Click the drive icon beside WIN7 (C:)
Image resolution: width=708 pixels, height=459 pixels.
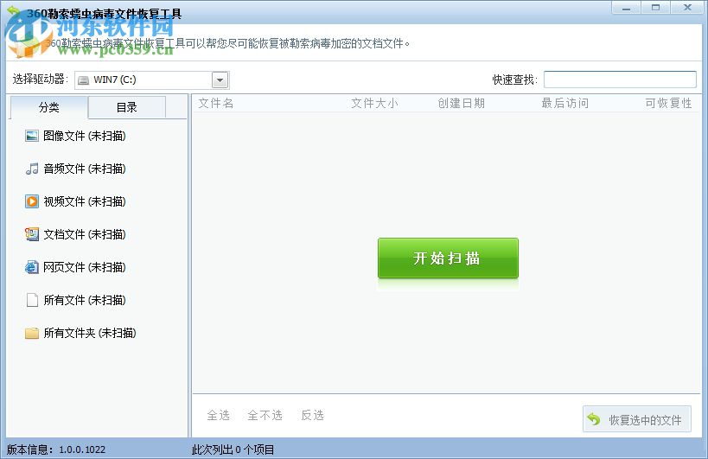(x=84, y=80)
